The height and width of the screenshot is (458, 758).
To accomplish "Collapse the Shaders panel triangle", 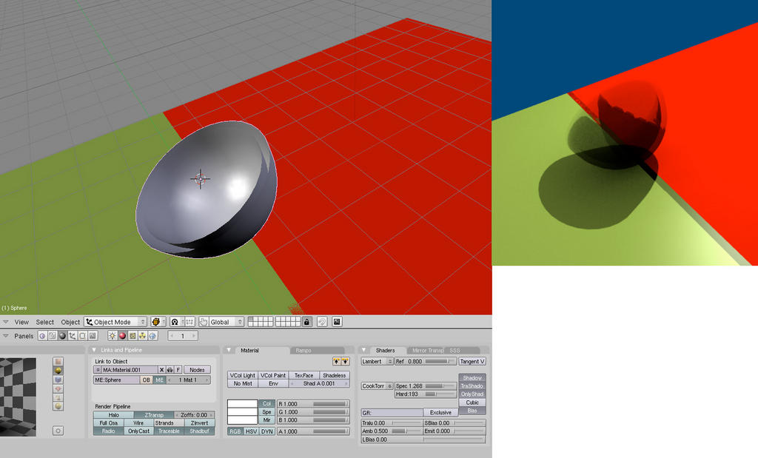I will click(x=364, y=350).
